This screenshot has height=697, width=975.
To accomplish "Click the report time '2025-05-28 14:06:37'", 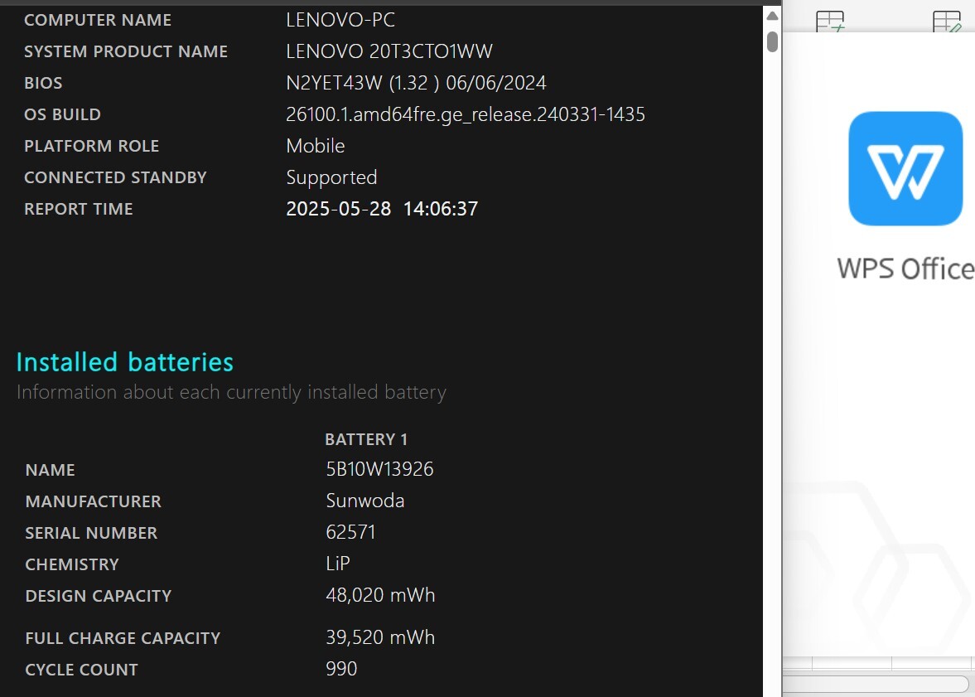I will [382, 209].
